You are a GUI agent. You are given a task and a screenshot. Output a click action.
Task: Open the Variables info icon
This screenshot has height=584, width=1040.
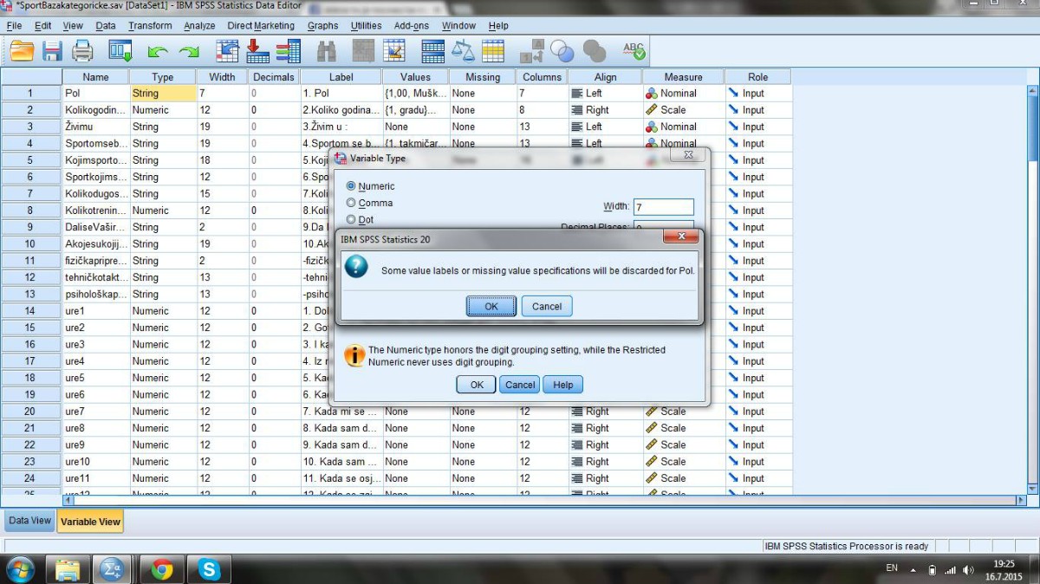click(288, 51)
